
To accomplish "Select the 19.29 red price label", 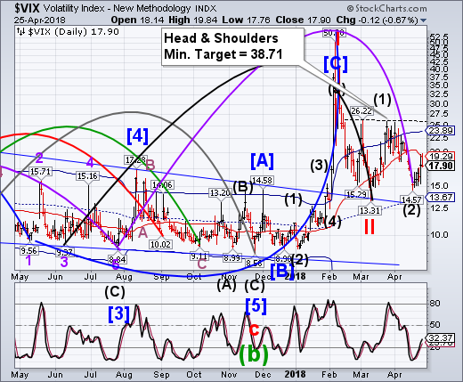I will tap(441, 156).
